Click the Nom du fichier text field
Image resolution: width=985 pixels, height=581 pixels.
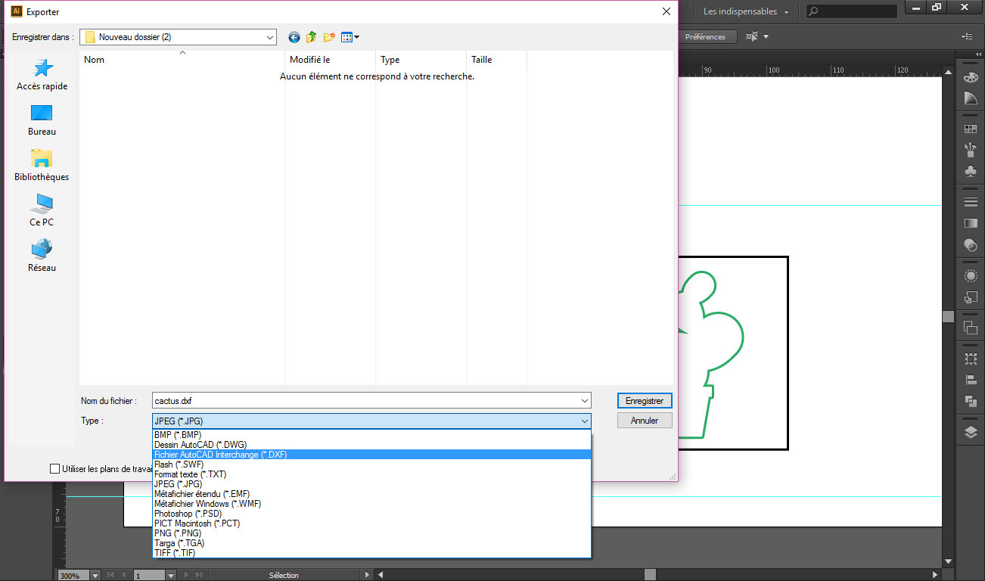coord(363,401)
